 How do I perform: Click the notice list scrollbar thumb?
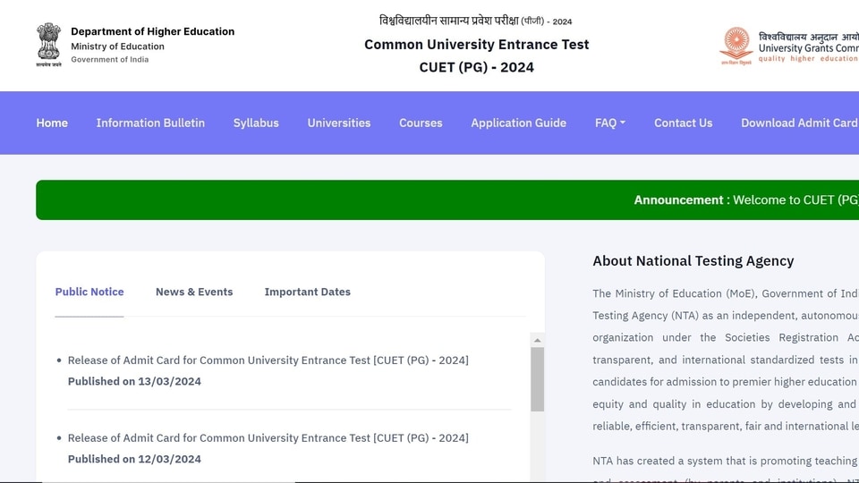click(538, 379)
